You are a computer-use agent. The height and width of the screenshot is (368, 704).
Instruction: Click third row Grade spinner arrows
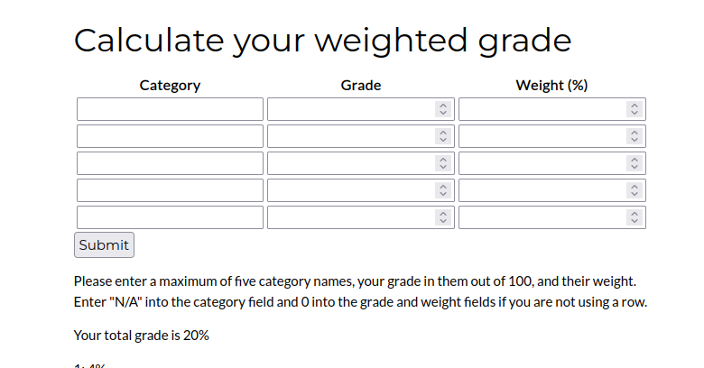(x=443, y=163)
